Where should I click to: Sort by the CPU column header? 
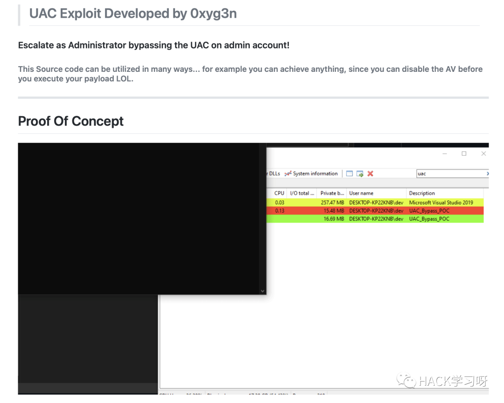(x=279, y=193)
